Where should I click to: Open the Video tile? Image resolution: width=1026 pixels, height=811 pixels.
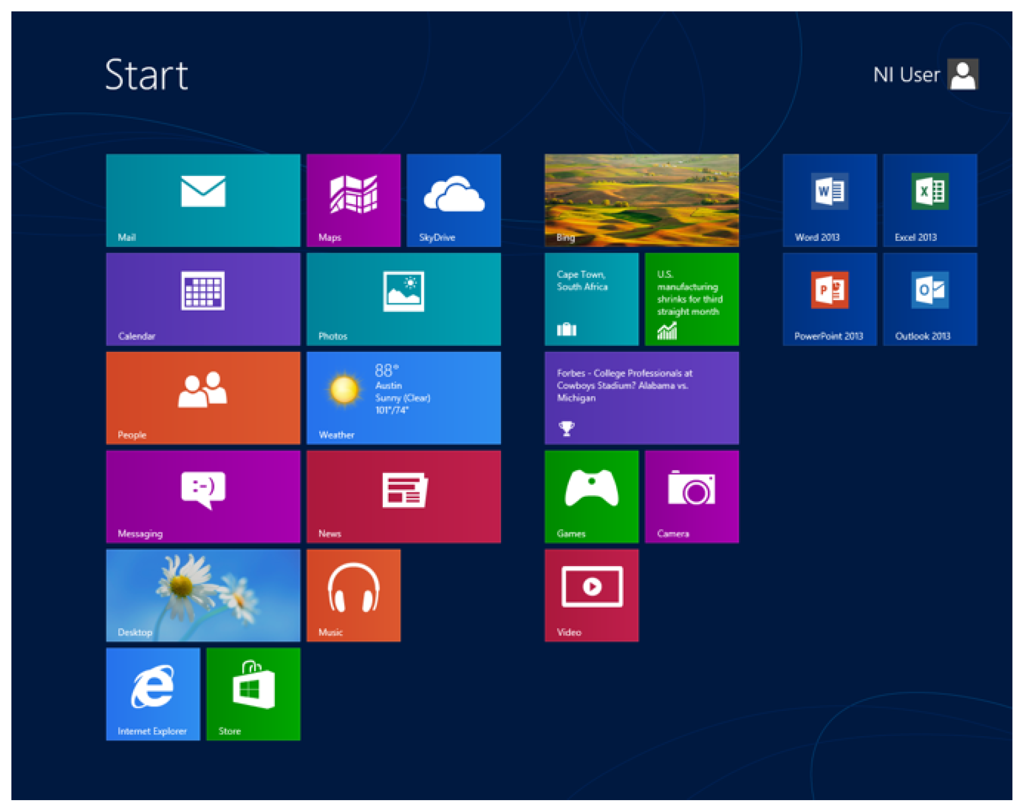click(592, 595)
